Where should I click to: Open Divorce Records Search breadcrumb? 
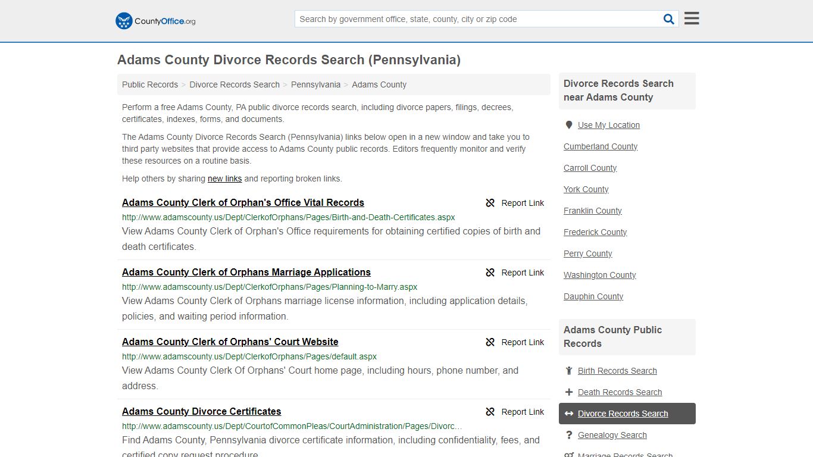coord(234,84)
